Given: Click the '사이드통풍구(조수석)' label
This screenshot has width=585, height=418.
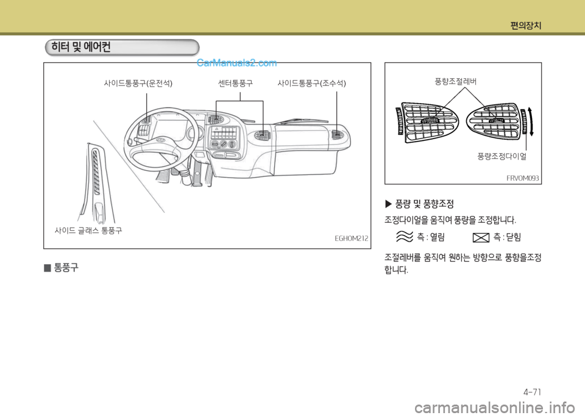Looking at the screenshot, I should [x=311, y=83].
